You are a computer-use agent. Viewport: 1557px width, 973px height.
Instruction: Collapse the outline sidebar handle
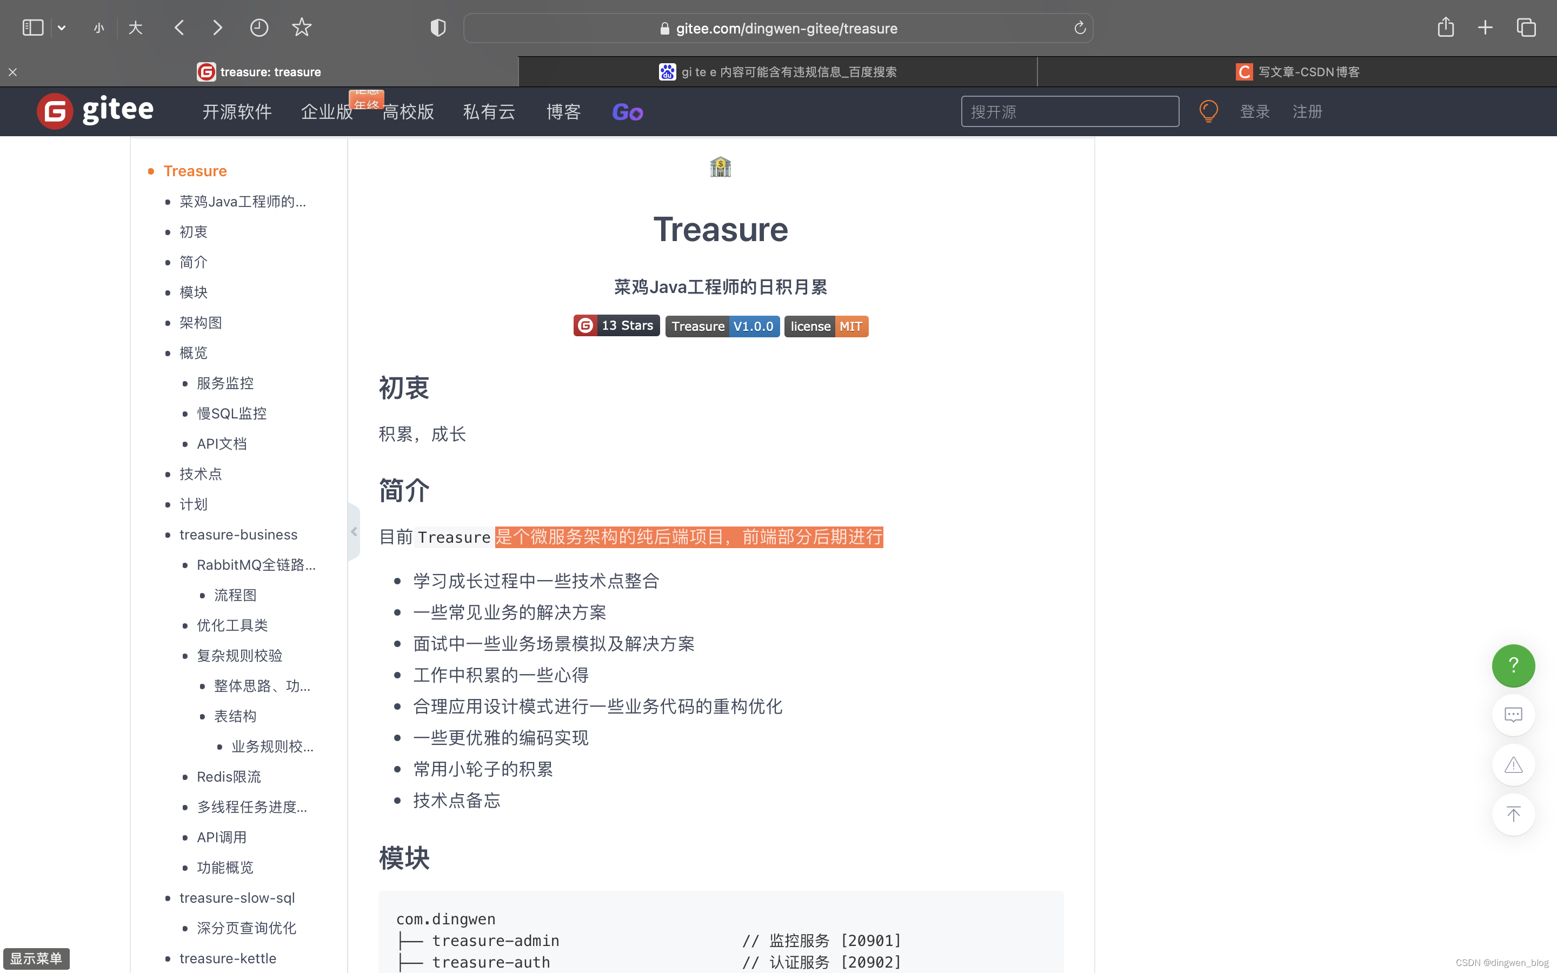pos(354,531)
